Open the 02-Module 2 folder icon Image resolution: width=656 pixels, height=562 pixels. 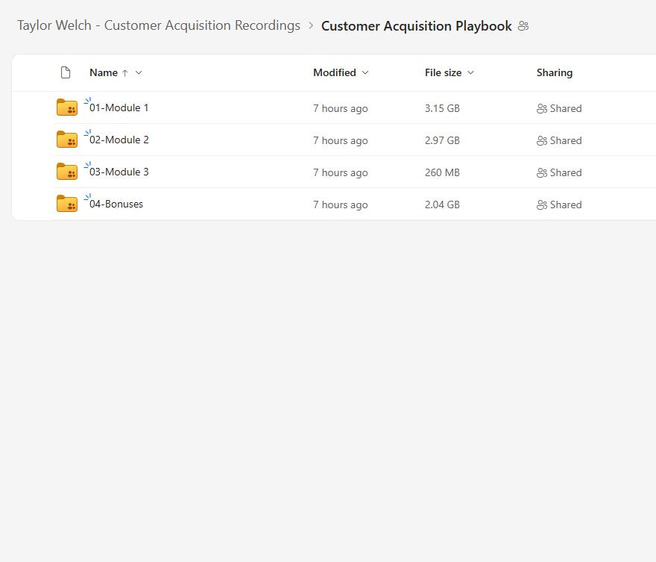click(x=67, y=140)
